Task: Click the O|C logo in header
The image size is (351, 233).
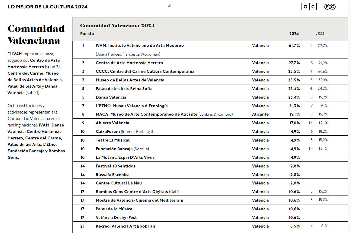Action: pyautogui.click(x=309, y=7)
